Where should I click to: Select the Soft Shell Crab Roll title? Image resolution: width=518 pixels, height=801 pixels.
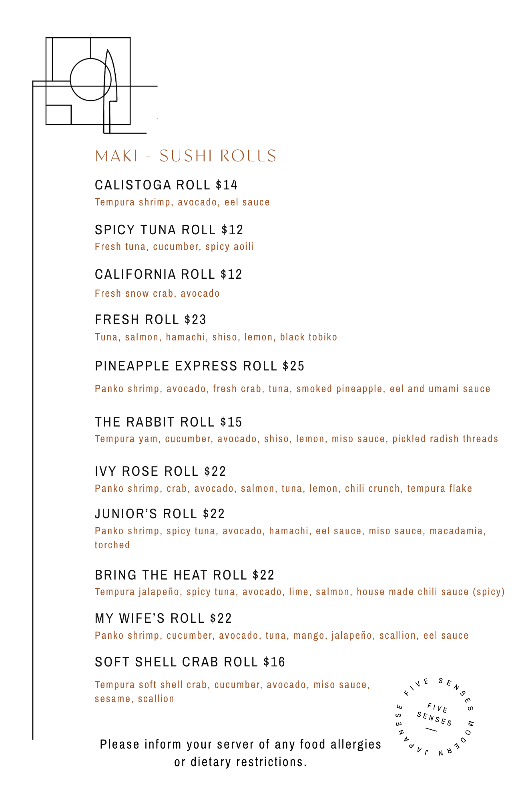point(190,662)
